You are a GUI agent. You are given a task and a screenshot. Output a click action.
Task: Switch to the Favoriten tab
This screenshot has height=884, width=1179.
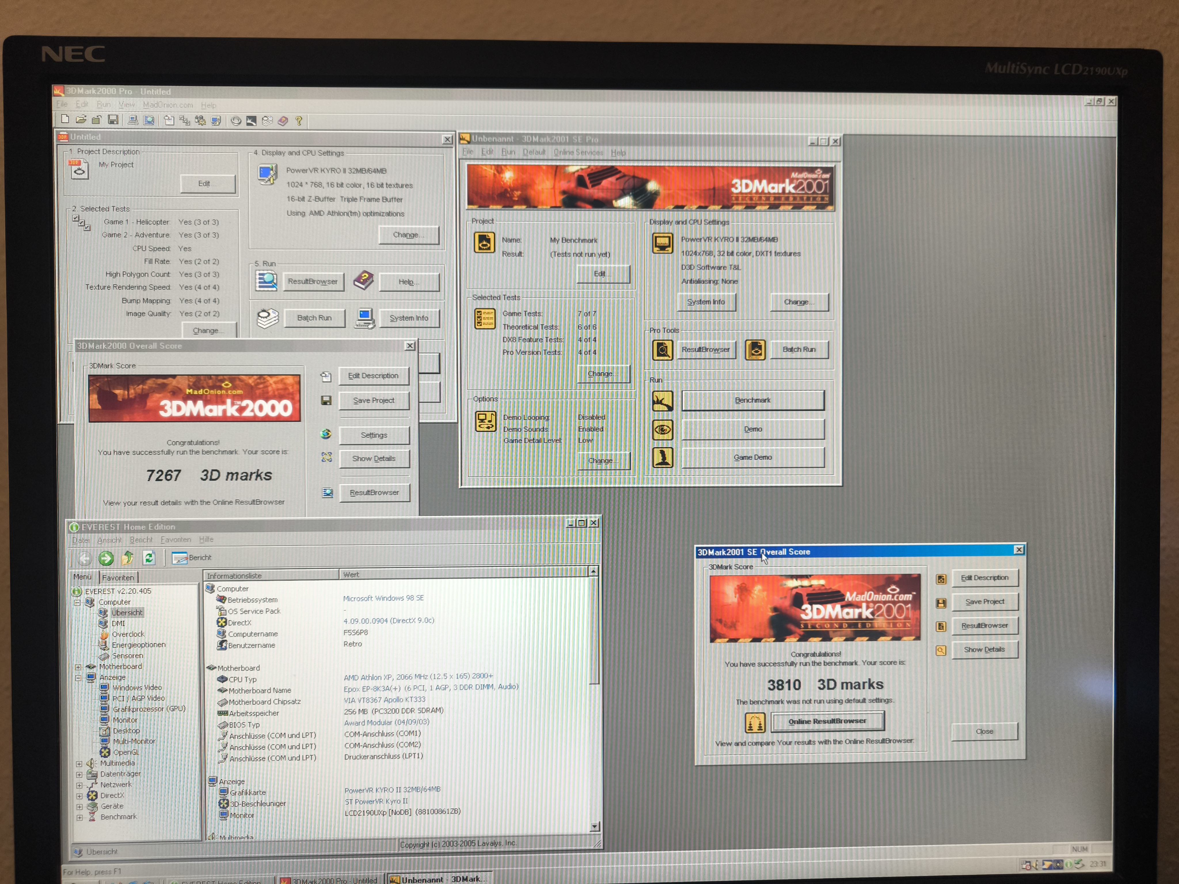[x=118, y=578]
